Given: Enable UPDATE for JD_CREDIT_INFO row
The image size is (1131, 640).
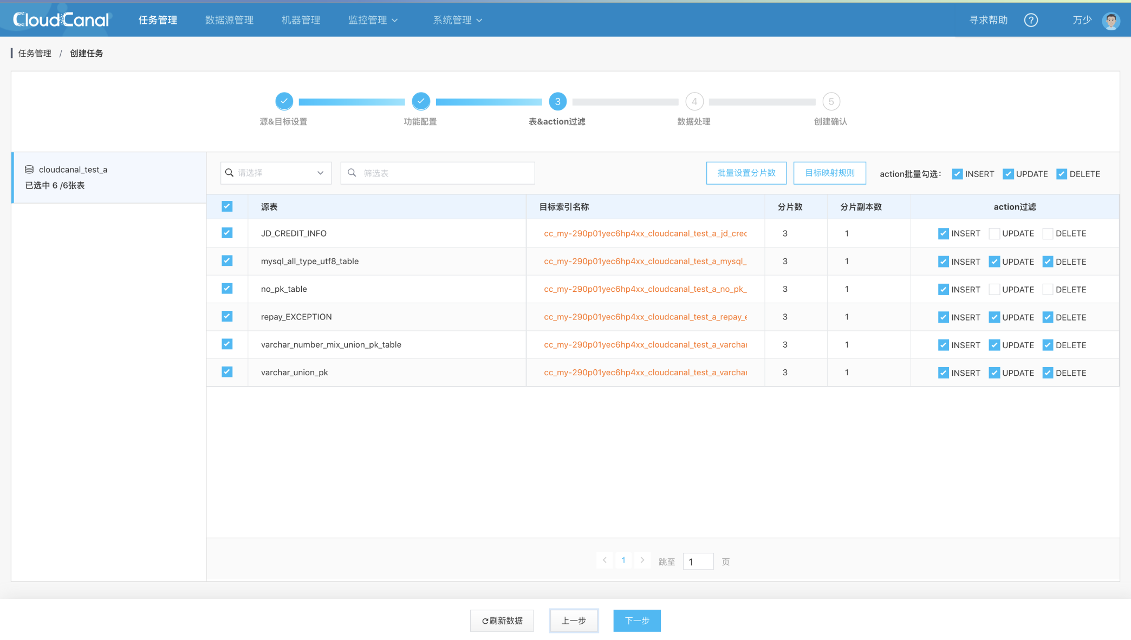Looking at the screenshot, I should (x=994, y=233).
